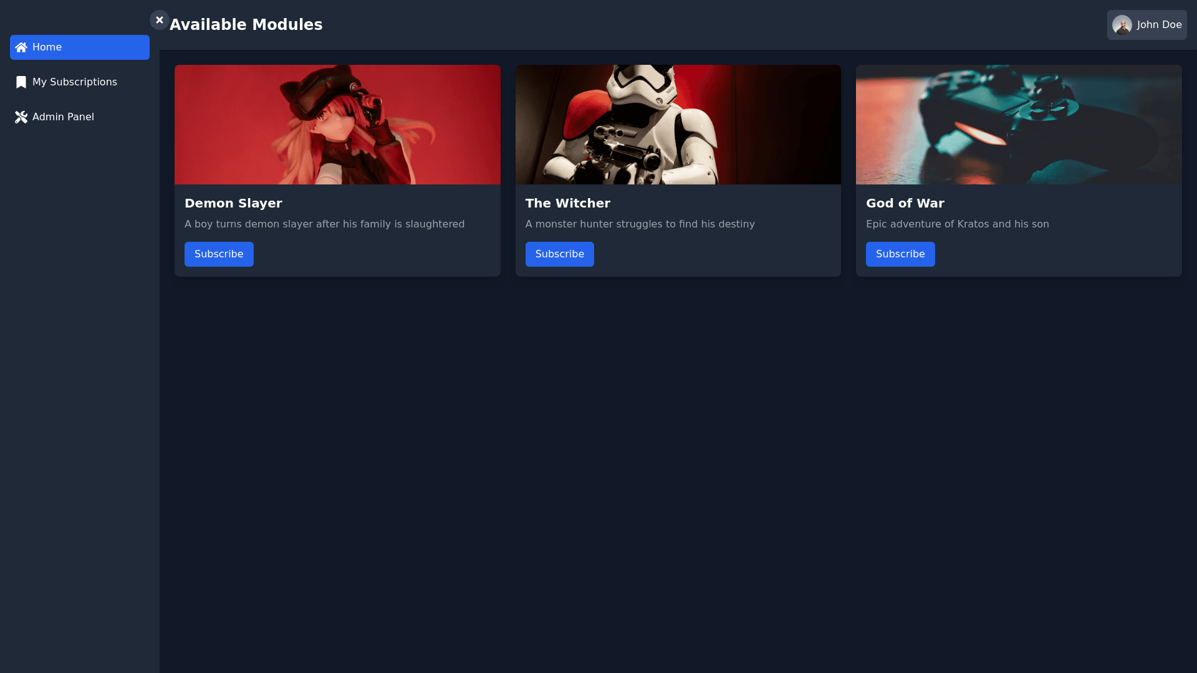The width and height of the screenshot is (1197, 673).
Task: Open the Admin Panel menu item
Action: coord(63,117)
